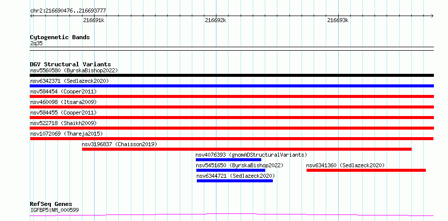Image resolution: width=448 pixels, height=221 pixels.
Task: Click the left arrowhead of the ruler
Action: click(31, 16)
